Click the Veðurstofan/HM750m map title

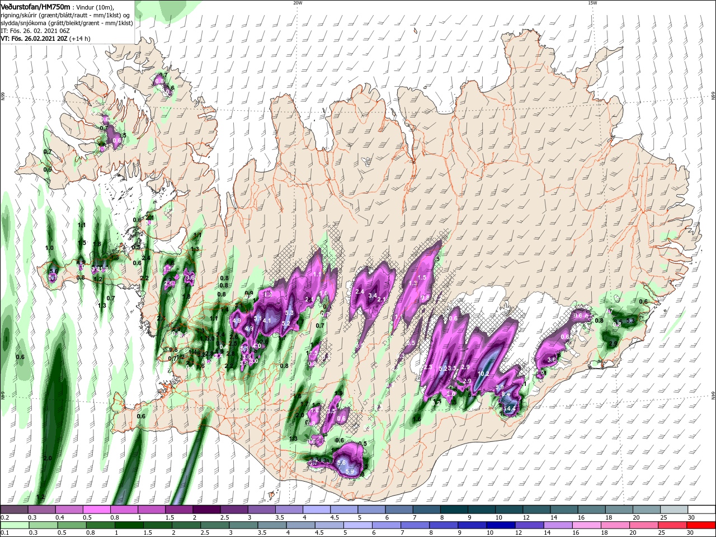36,7
